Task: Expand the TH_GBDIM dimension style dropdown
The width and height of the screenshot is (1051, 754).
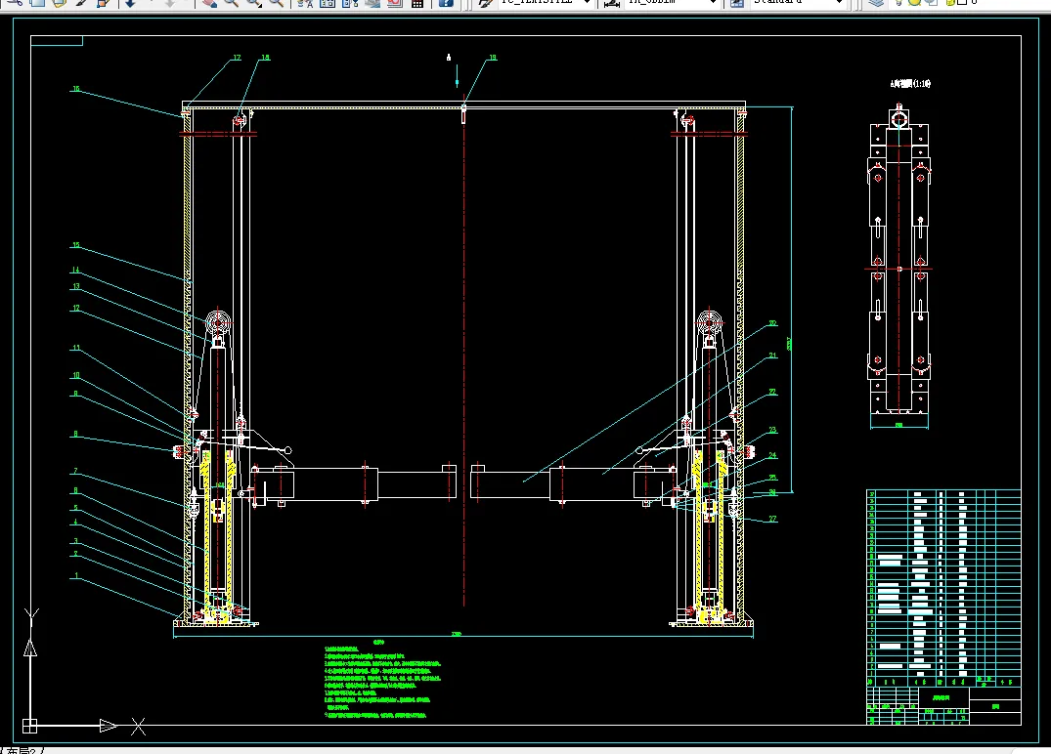Action: (713, 3)
